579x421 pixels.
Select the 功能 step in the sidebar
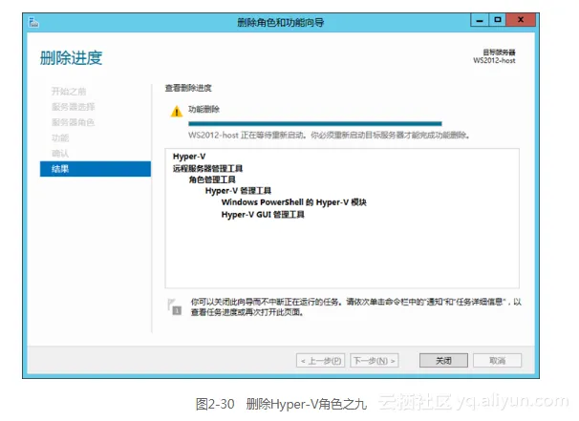tap(60, 138)
